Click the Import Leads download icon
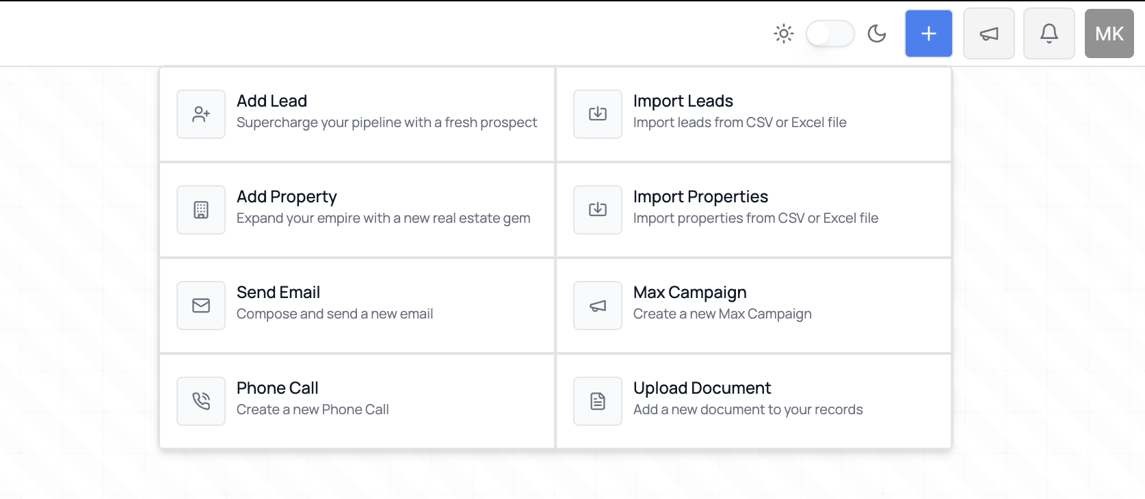Viewport: 1145px width, 499px height. point(598,114)
